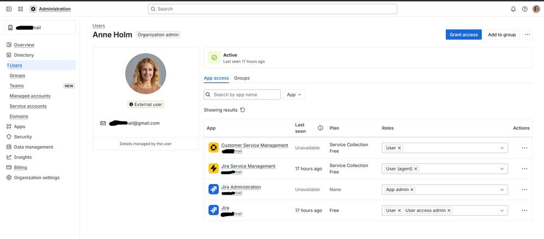Viewport: 544px width, 239px height.
Task: Remove User (agent) role tag
Action: coord(416,169)
